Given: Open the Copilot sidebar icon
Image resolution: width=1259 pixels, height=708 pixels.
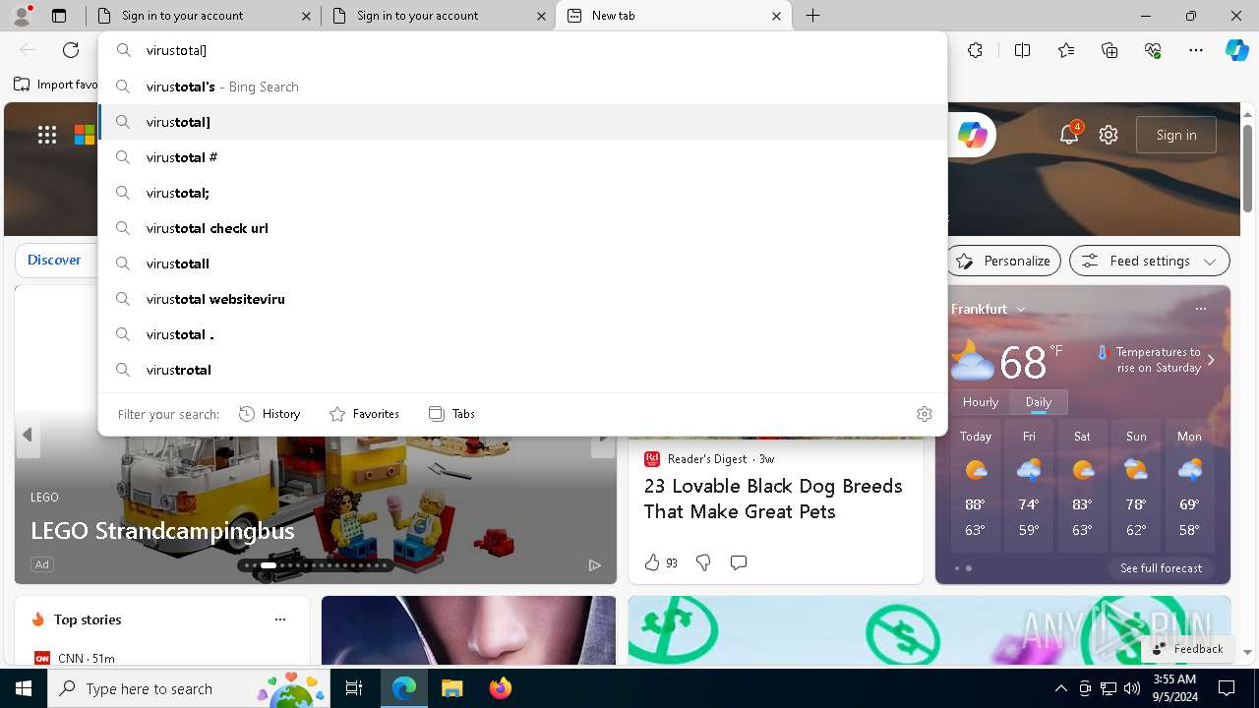Looking at the screenshot, I should [x=1236, y=50].
